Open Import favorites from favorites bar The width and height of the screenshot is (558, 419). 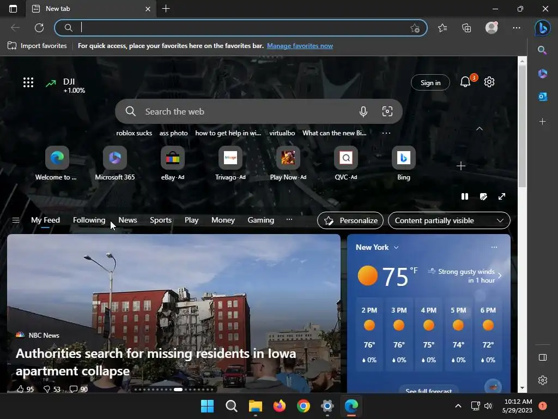(37, 46)
